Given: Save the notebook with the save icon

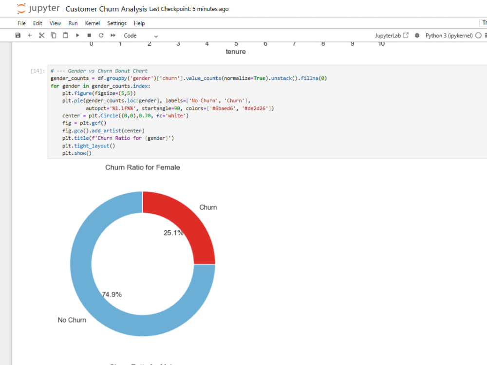Looking at the screenshot, I should [x=18, y=36].
